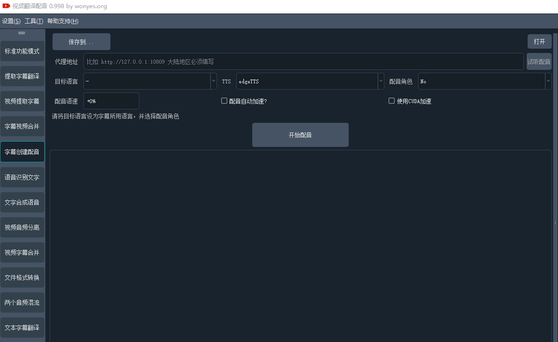Click the 打开 button

539,42
